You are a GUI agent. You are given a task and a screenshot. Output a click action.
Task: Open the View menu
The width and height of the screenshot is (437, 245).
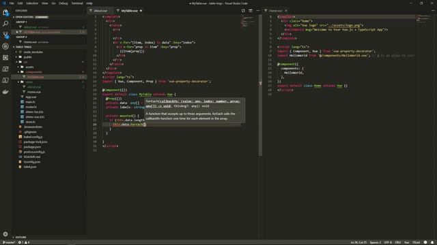pyautogui.click(x=44, y=3)
